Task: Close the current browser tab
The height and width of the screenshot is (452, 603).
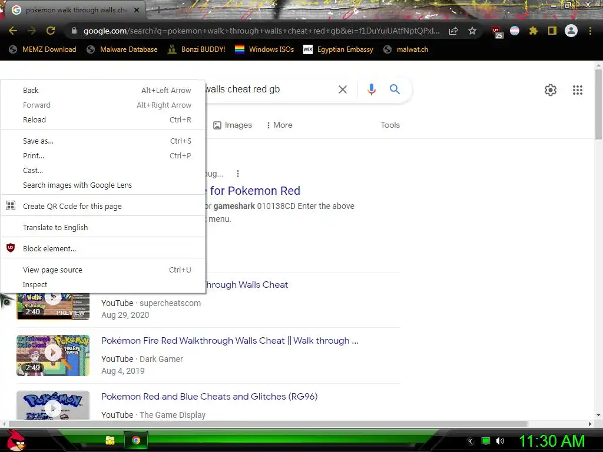Action: pos(137,10)
